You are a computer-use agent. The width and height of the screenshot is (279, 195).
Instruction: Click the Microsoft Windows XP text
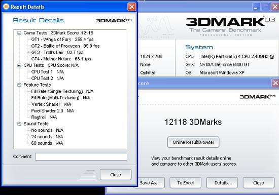coord(222,72)
